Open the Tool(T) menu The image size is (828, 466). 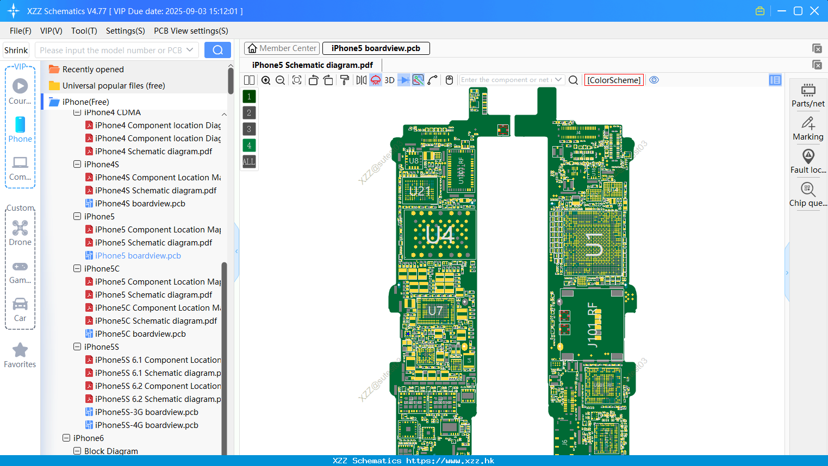point(84,31)
